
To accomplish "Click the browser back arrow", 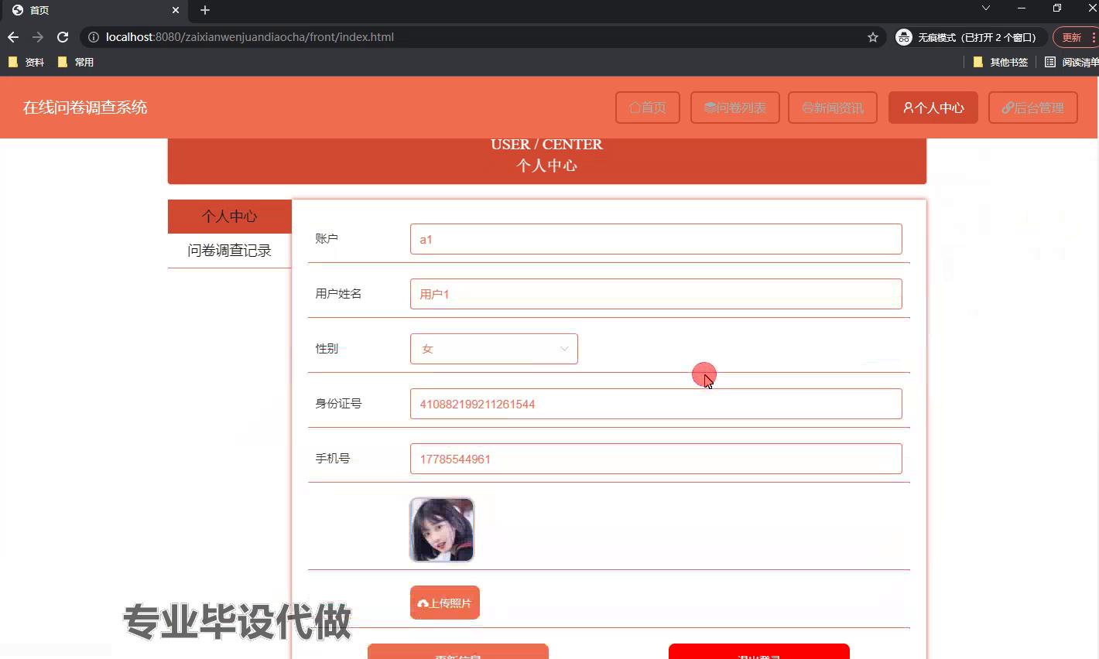I will pyautogui.click(x=13, y=37).
